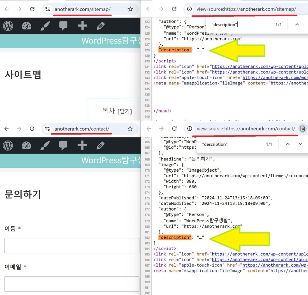This screenshot has height=295, width=308.
Task: Click forward arrow in view-source sitemap window
Action: point(161,9)
